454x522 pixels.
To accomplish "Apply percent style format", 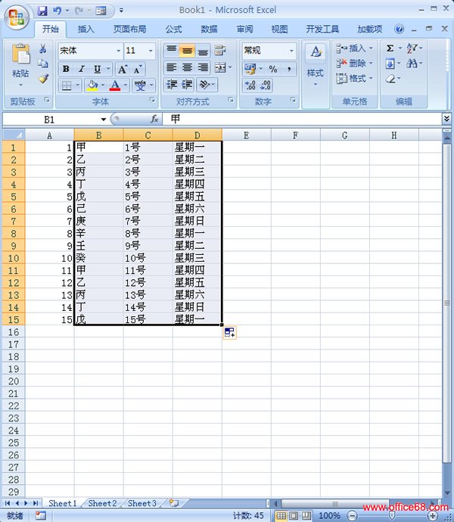I will click(273, 70).
